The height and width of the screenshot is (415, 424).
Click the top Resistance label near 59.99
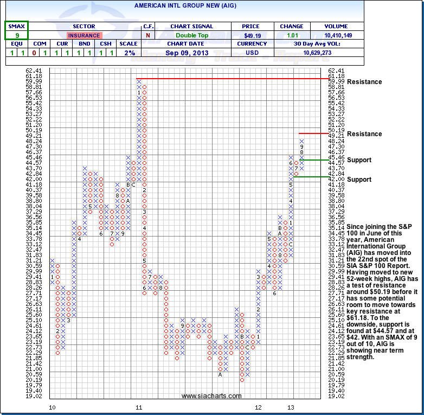click(x=364, y=82)
